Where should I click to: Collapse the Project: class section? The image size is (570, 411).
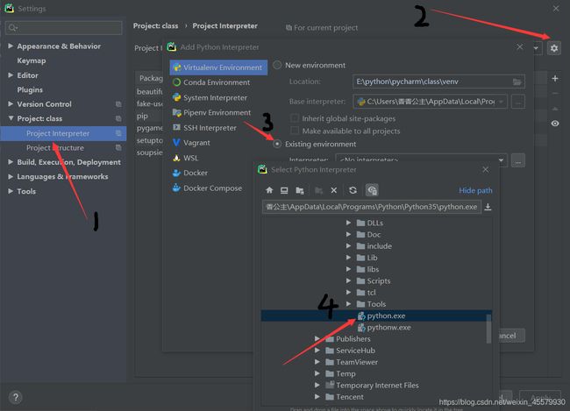11,118
